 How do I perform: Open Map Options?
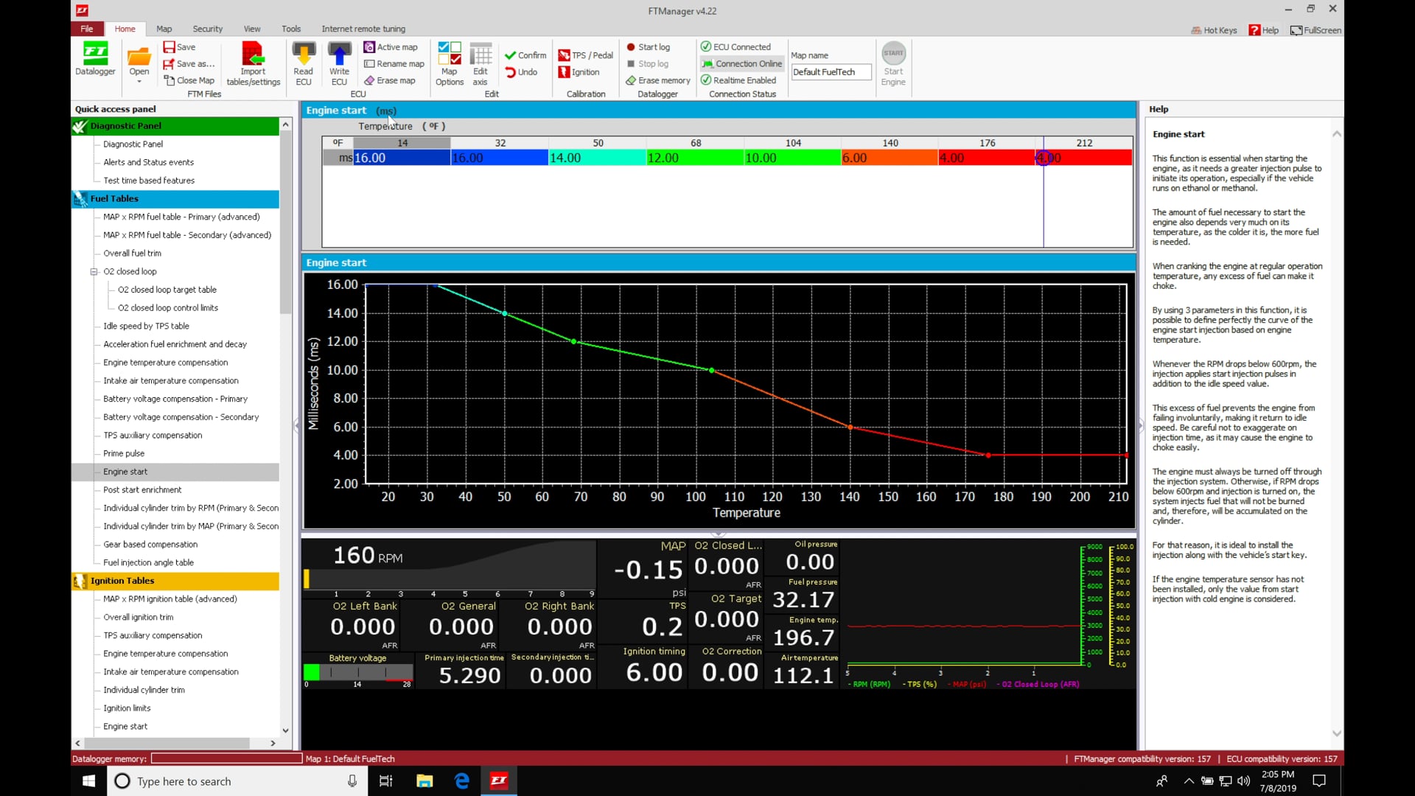[448, 62]
